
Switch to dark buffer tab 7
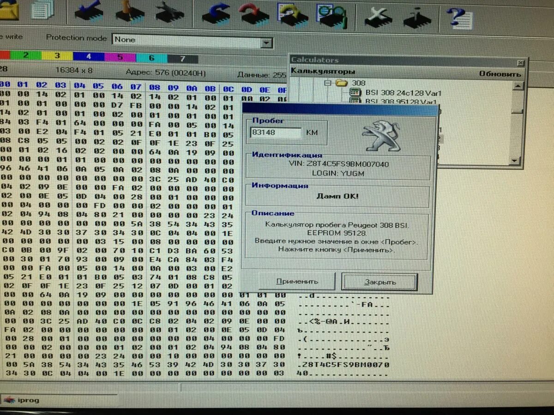click(183, 59)
